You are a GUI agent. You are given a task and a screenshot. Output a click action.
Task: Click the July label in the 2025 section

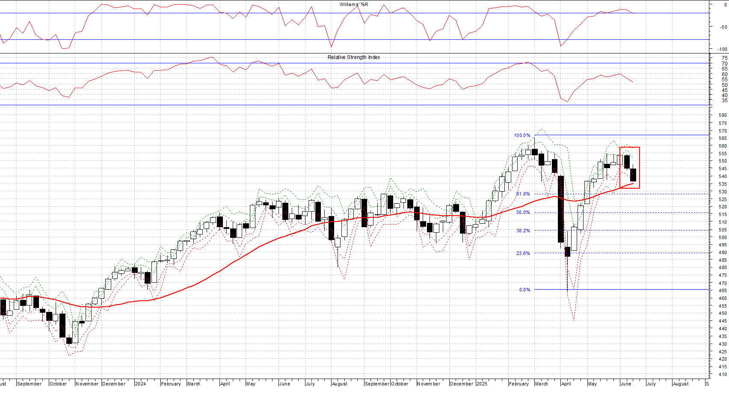coord(651,384)
